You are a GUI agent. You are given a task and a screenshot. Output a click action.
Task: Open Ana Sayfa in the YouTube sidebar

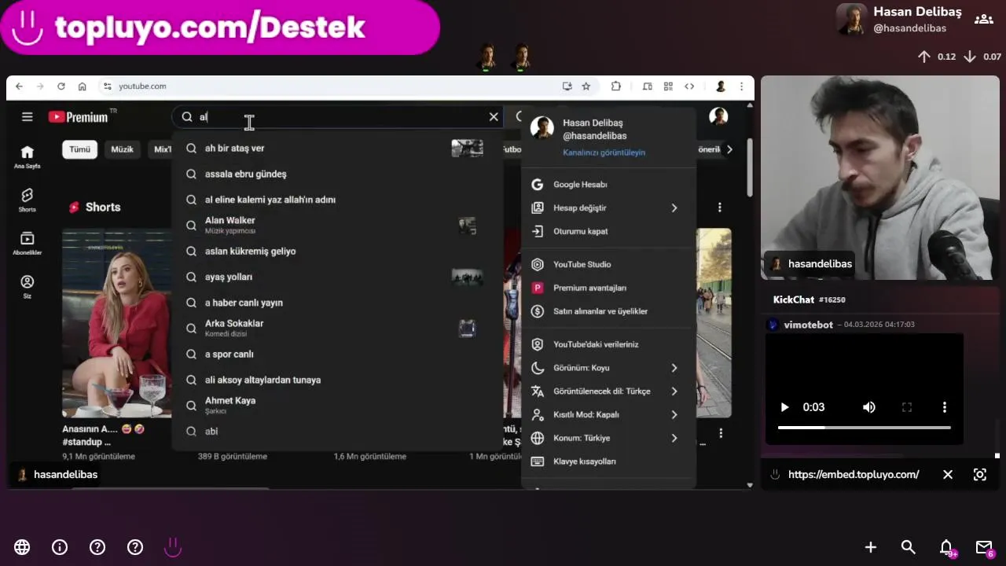coord(27,157)
